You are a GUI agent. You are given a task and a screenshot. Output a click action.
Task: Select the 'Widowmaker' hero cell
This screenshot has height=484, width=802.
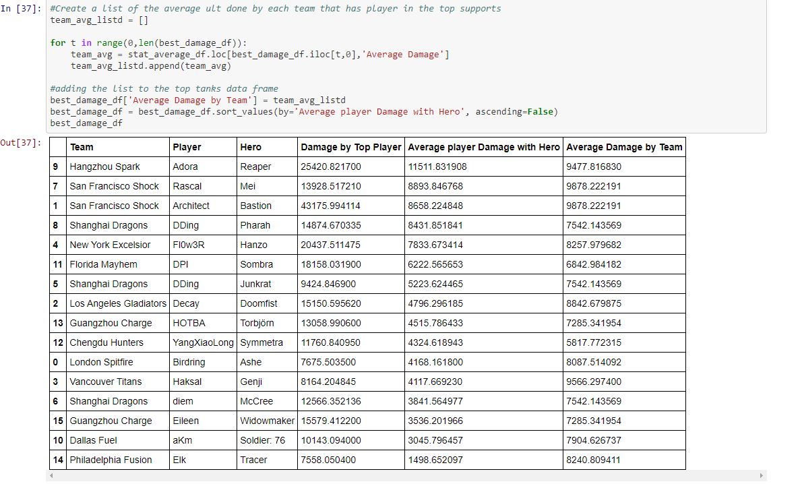point(267,421)
